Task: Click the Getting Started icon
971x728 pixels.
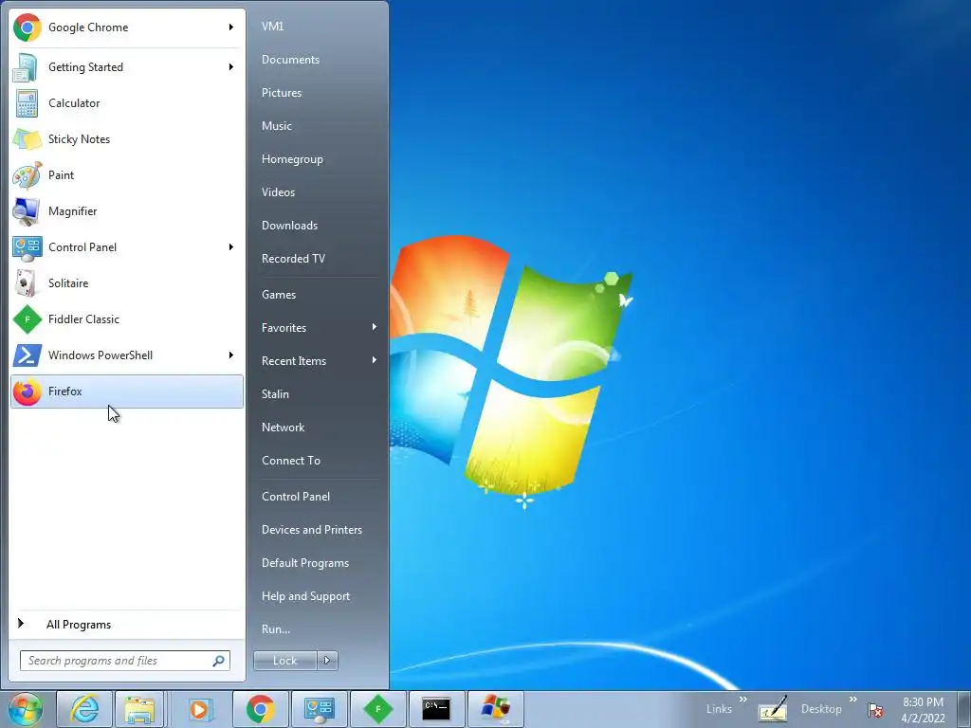Action: 27,67
